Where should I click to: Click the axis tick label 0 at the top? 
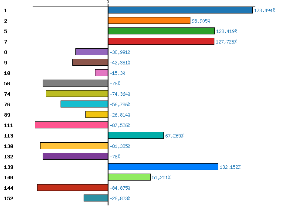click(x=108, y=2)
